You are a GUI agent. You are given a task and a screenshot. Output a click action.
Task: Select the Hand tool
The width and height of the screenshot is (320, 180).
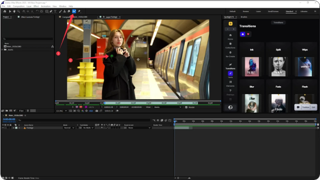(x=14, y=11)
